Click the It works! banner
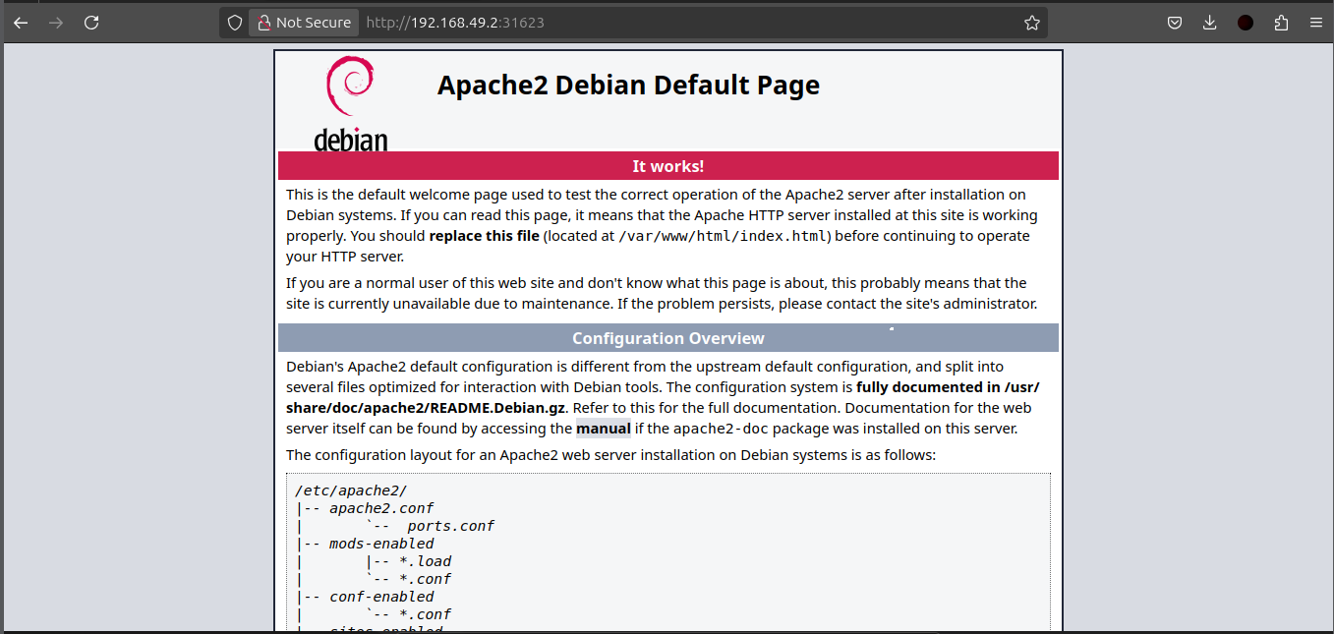The width and height of the screenshot is (1334, 634). click(668, 166)
